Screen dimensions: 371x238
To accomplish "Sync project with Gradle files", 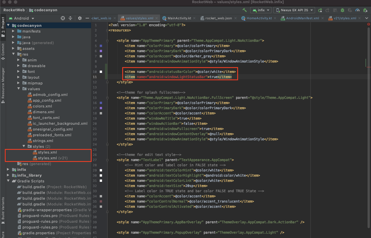I will point(335,10).
